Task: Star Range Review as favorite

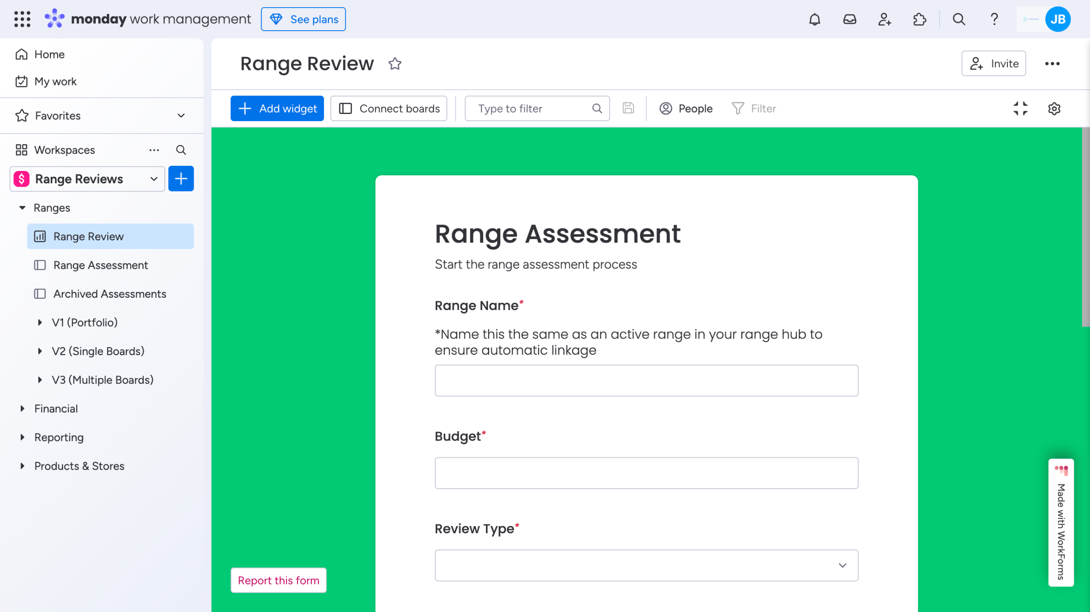Action: pyautogui.click(x=395, y=64)
